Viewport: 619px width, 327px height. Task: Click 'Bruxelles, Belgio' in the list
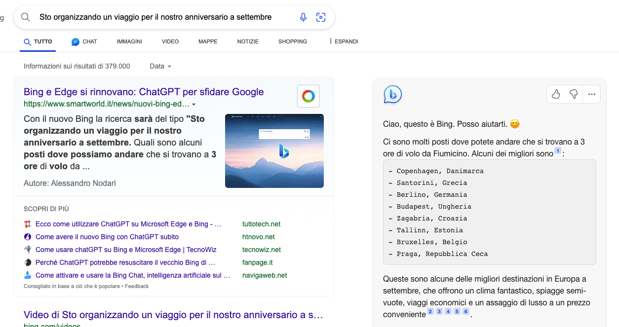tap(432, 242)
